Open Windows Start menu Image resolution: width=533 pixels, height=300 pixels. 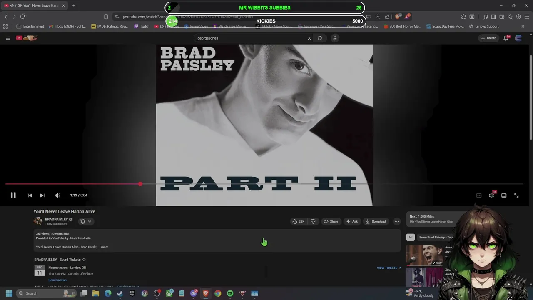pos(9,293)
